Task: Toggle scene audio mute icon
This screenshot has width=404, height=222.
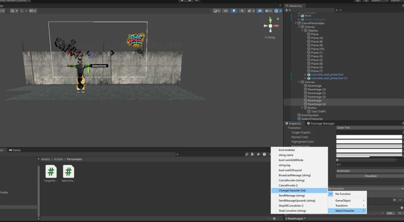Action: point(243,11)
